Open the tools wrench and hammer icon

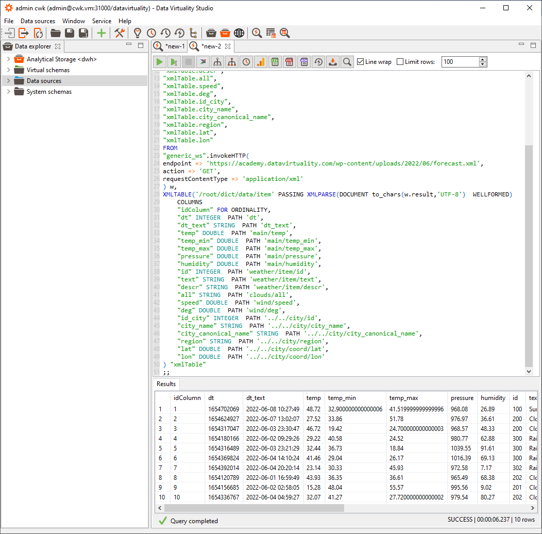(x=120, y=33)
